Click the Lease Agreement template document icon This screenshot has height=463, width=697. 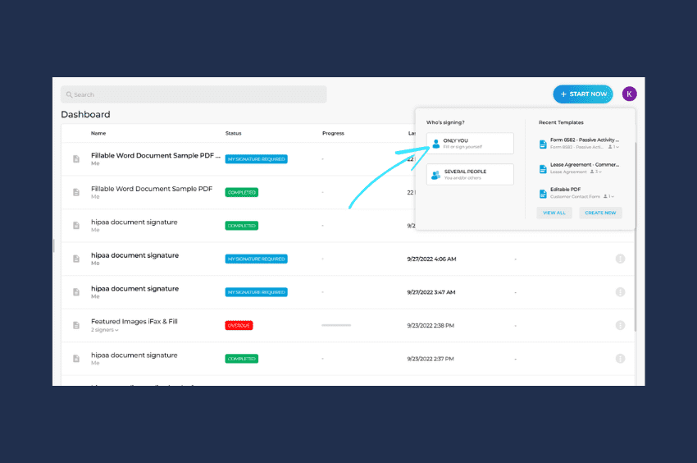pyautogui.click(x=543, y=169)
